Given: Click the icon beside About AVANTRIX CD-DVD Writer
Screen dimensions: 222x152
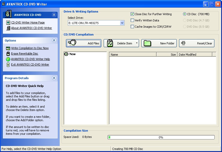Looking at the screenshot, I should click(8, 28).
